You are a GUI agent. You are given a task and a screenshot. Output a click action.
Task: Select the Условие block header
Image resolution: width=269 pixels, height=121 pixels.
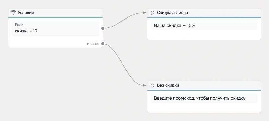tap(55, 13)
